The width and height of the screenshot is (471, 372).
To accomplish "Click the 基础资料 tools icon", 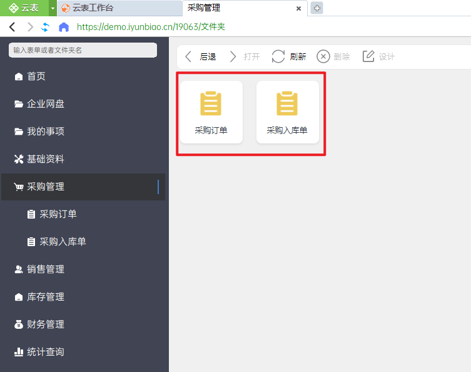I will [19, 159].
